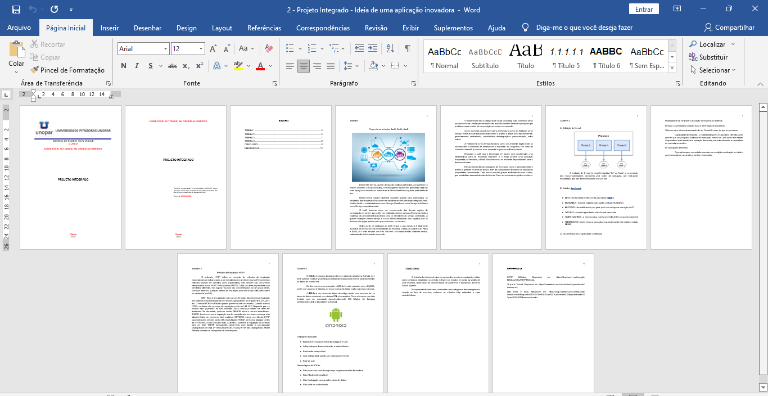This screenshot has height=396, width=768.
Task: Apply the Subtítulo style
Action: pyautogui.click(x=485, y=58)
